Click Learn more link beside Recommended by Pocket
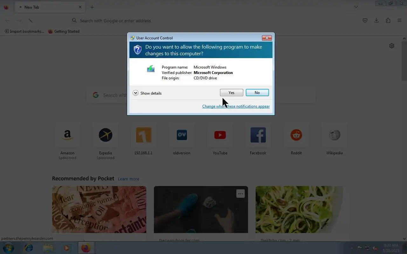This screenshot has height=254, width=407. [x=128, y=179]
